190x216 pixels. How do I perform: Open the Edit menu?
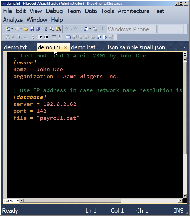pyautogui.click(x=21, y=11)
